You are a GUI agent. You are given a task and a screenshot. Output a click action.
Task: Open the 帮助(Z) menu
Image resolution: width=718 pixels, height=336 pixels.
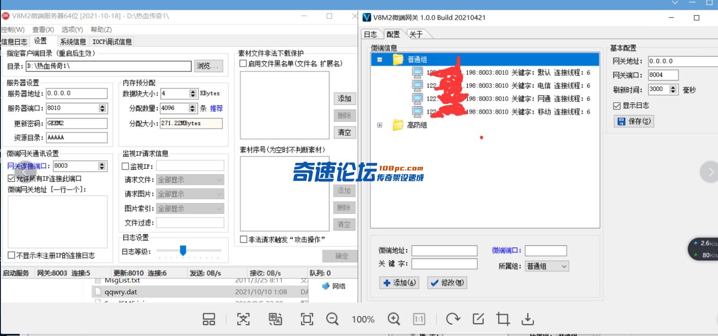click(x=101, y=30)
